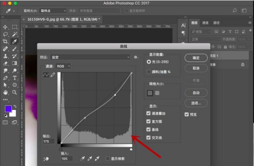Viewport: 254px width, 166px height.
Task: Enable show clipping checkbox
Action: [108, 158]
